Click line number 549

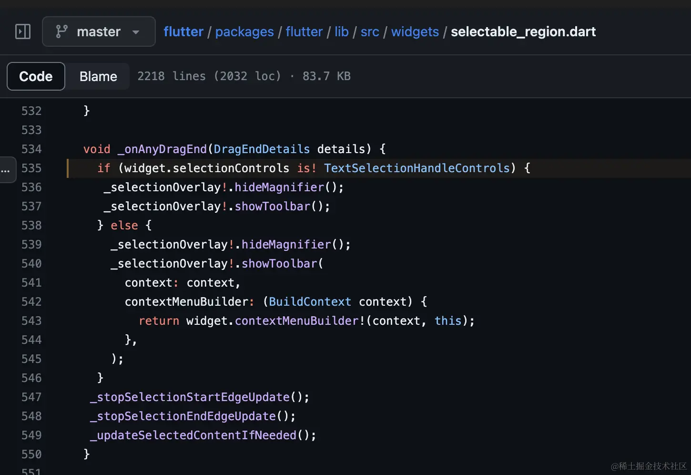click(x=31, y=435)
